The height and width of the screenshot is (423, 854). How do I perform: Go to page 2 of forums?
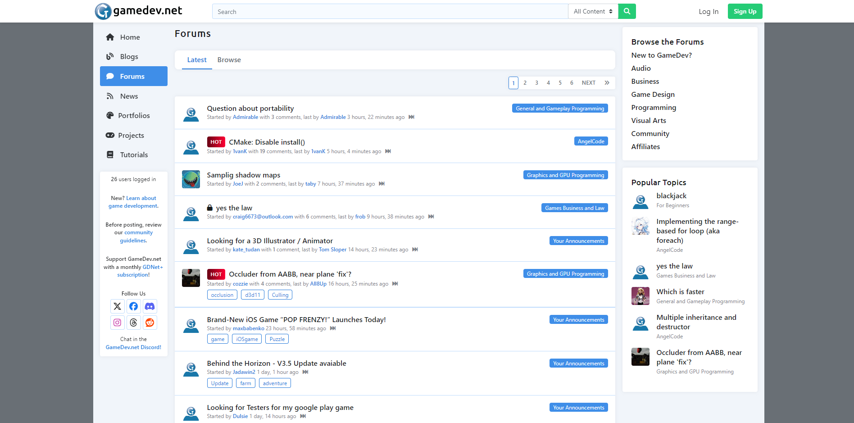point(525,83)
